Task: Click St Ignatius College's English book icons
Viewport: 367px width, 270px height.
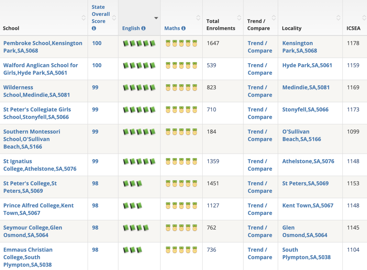Action: pos(139,161)
